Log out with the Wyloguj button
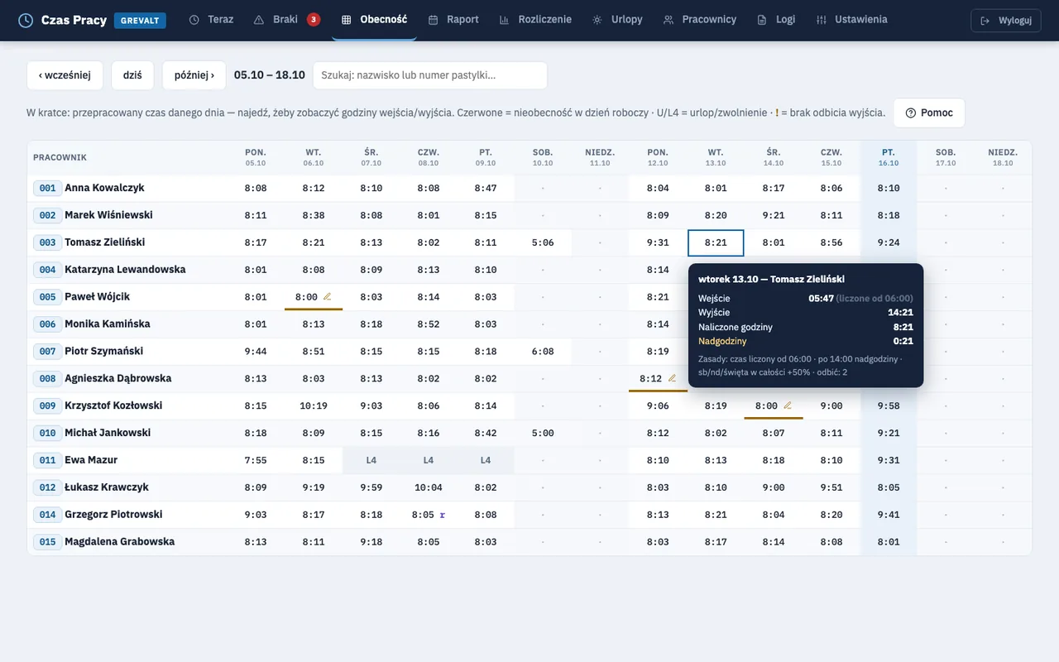1059x662 pixels. [x=1006, y=21]
